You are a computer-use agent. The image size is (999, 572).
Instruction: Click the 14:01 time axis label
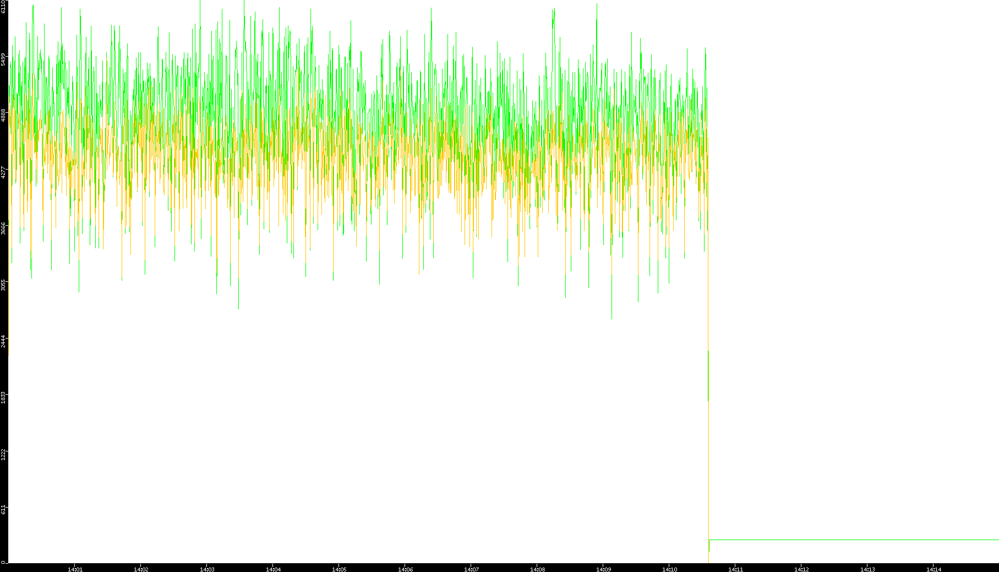coord(75,569)
